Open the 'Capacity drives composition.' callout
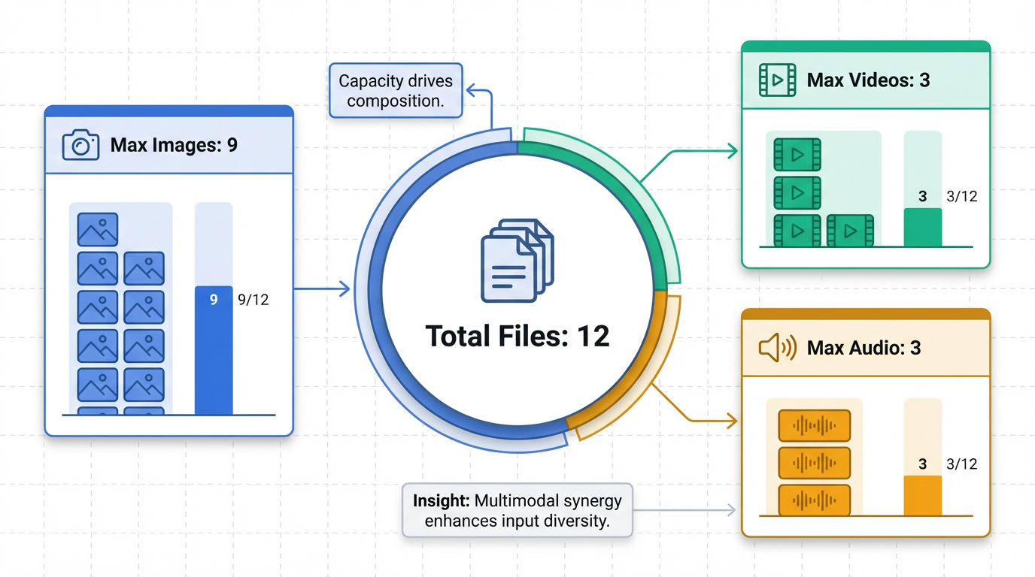Viewport: 1035px width, 577px height. [396, 91]
